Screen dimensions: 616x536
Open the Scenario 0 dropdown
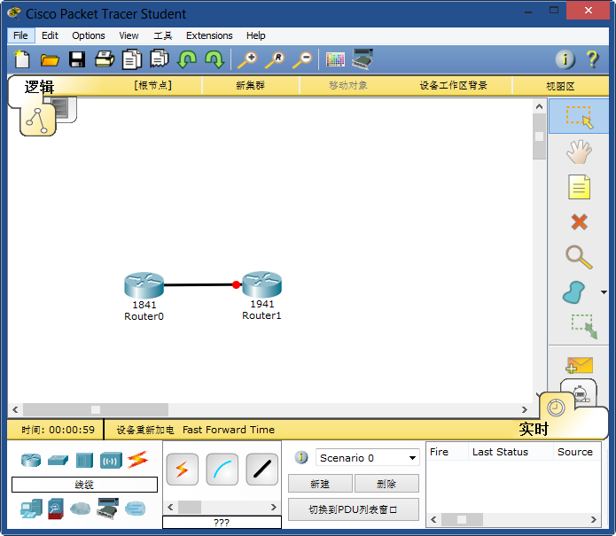point(367,458)
